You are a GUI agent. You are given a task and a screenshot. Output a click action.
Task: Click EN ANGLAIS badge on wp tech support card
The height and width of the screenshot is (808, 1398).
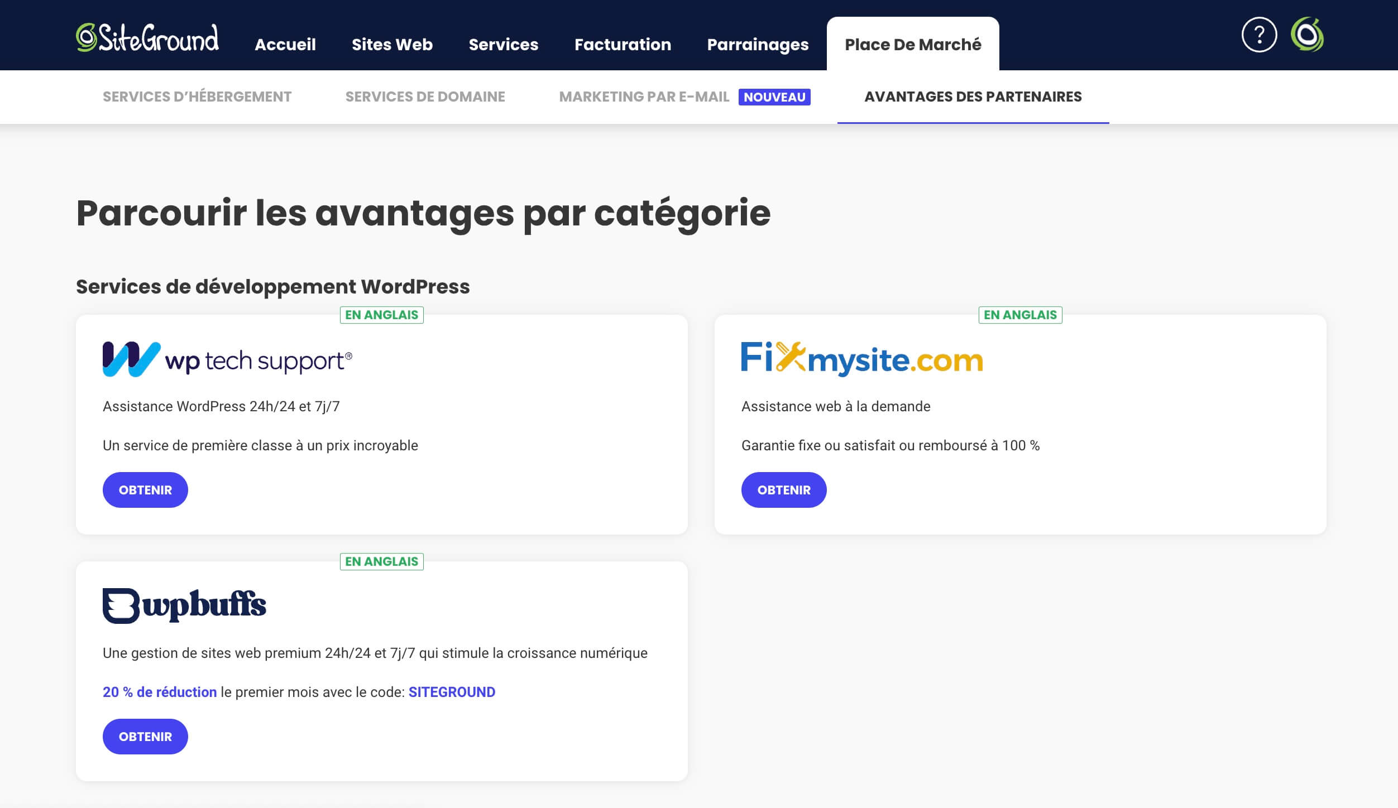coord(382,315)
